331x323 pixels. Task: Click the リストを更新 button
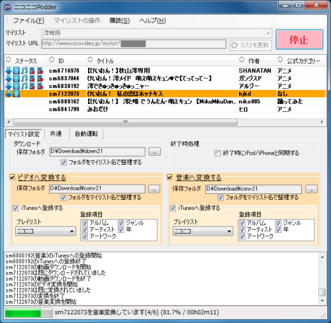click(250, 45)
